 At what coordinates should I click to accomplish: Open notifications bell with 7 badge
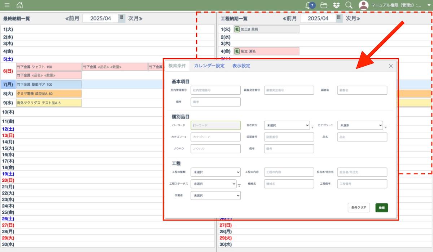[309, 5]
